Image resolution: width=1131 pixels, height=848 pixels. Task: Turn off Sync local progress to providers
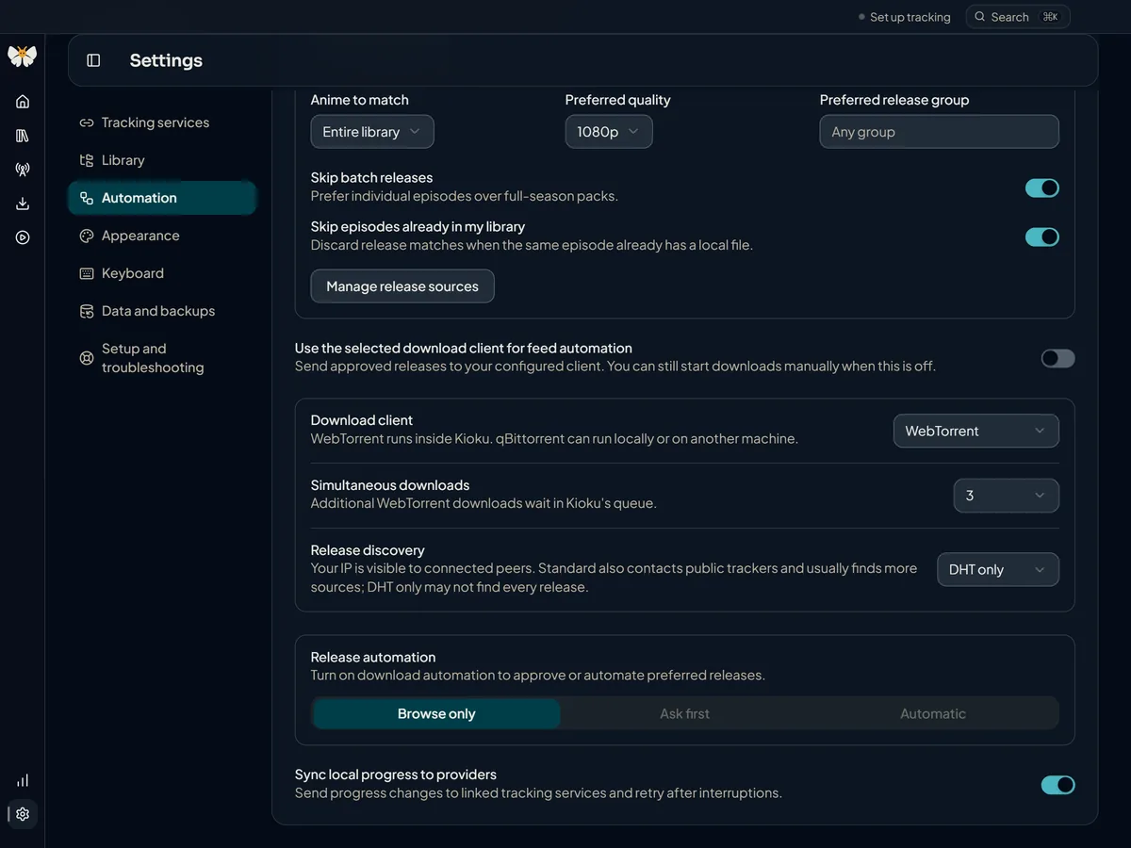click(1057, 785)
